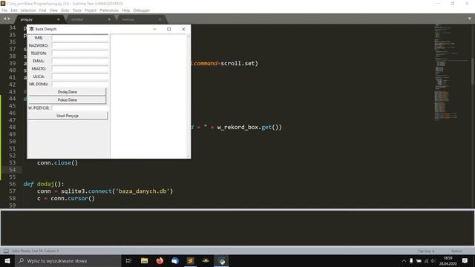
Task: Close the prog.py tab
Action: tap(59, 19)
